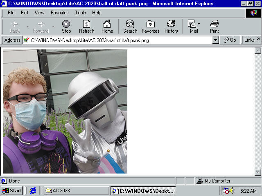Expand the Links toolbar chevron
The height and width of the screenshot is (196, 262).
258,40
